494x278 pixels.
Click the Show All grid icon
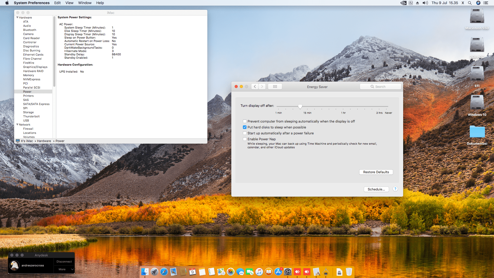click(x=275, y=86)
